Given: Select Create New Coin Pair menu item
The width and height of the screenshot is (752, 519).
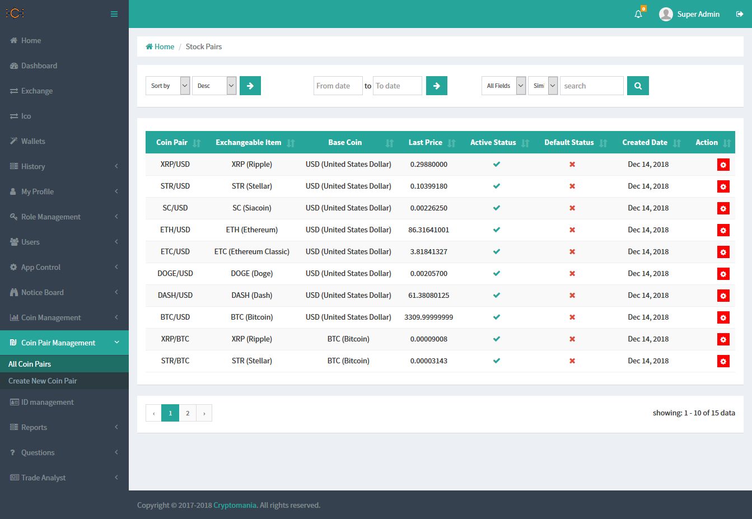Looking at the screenshot, I should click(43, 381).
